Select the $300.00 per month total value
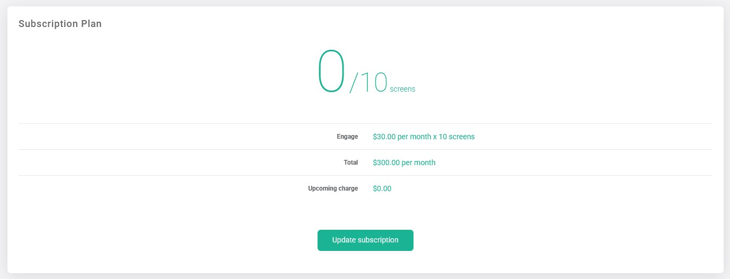 click(404, 163)
